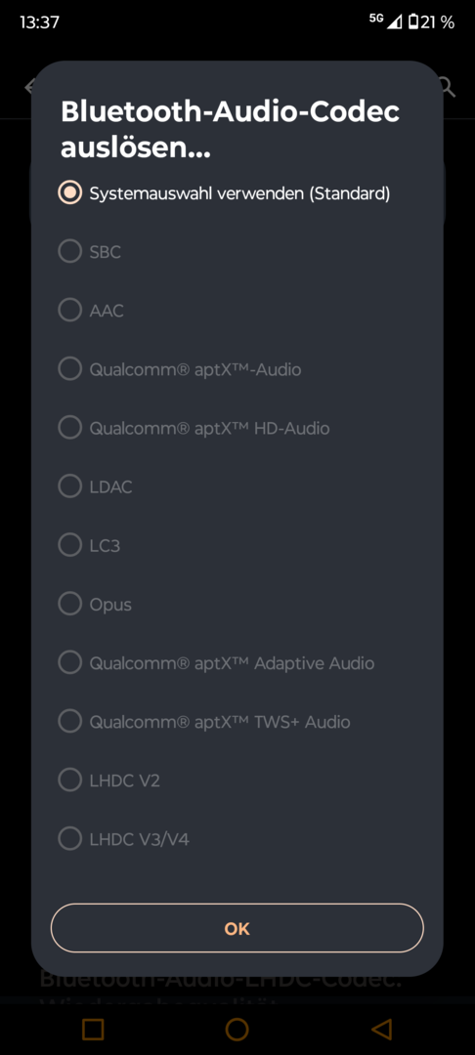Tap the battery status icon
Viewport: 475px width, 1055px height.
coord(413,22)
